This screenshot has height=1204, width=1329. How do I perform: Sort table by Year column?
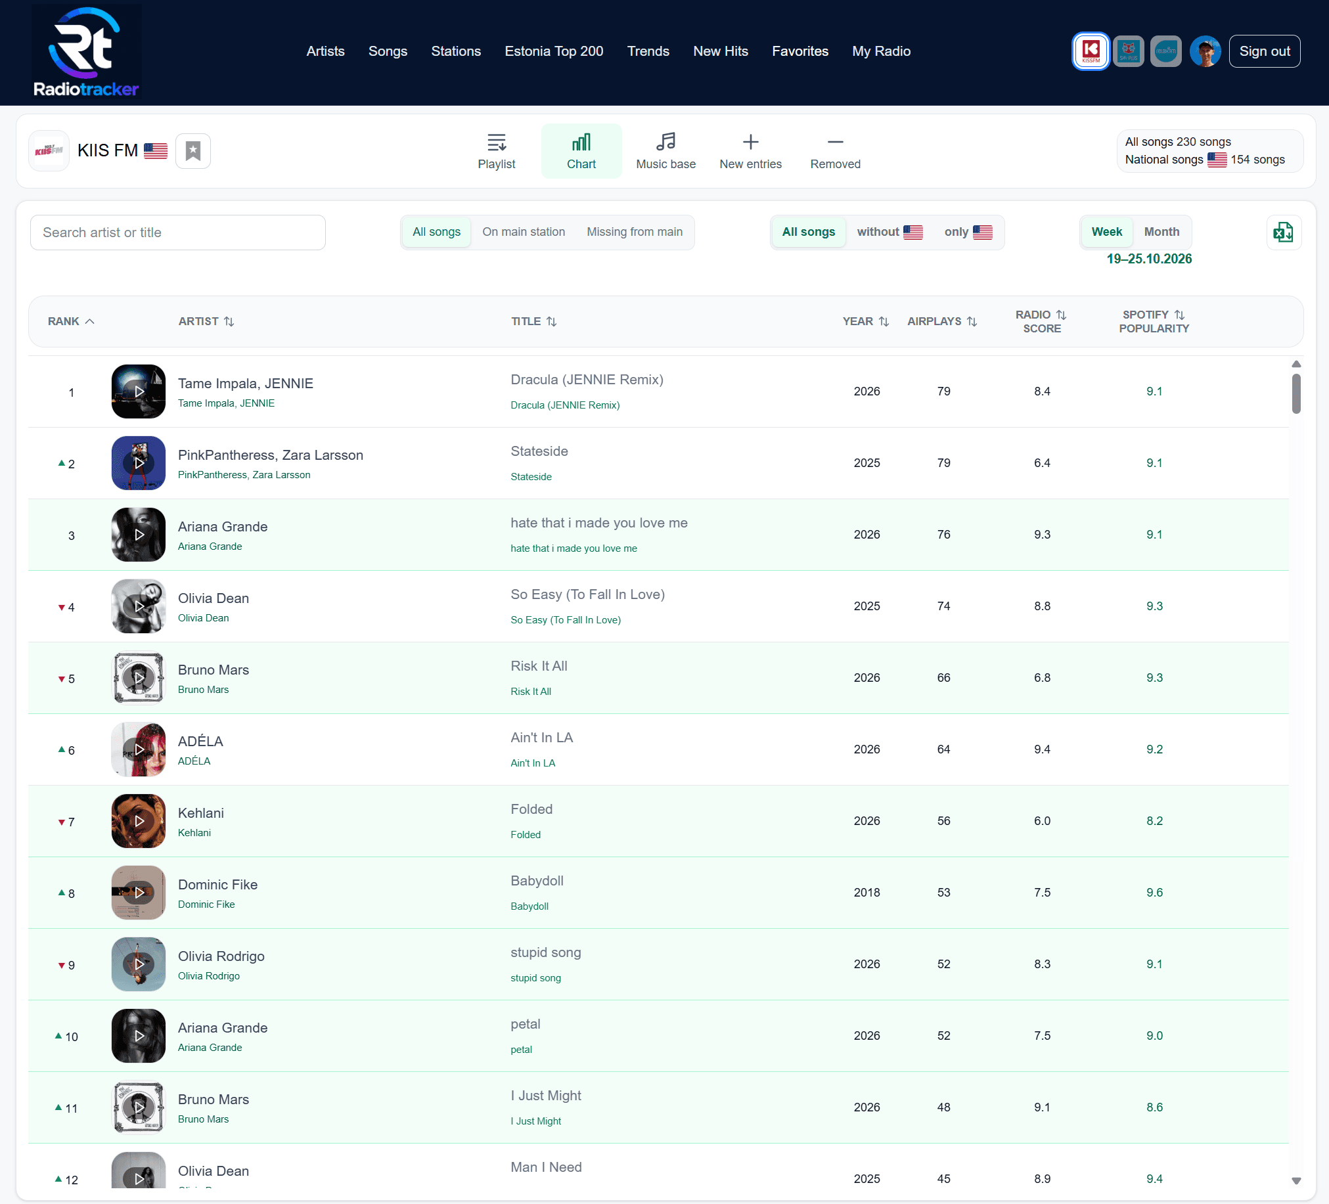(x=866, y=322)
